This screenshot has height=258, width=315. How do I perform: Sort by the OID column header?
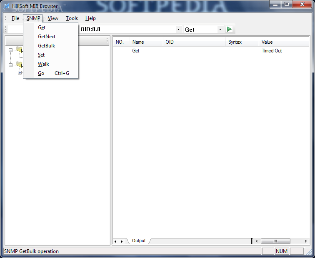pos(194,42)
